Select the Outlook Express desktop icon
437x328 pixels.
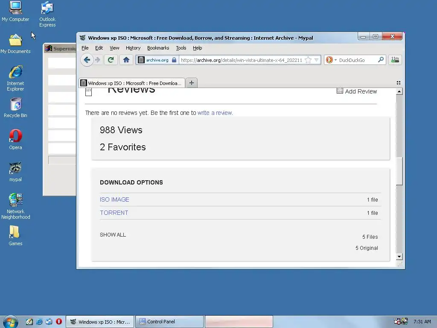(x=47, y=14)
